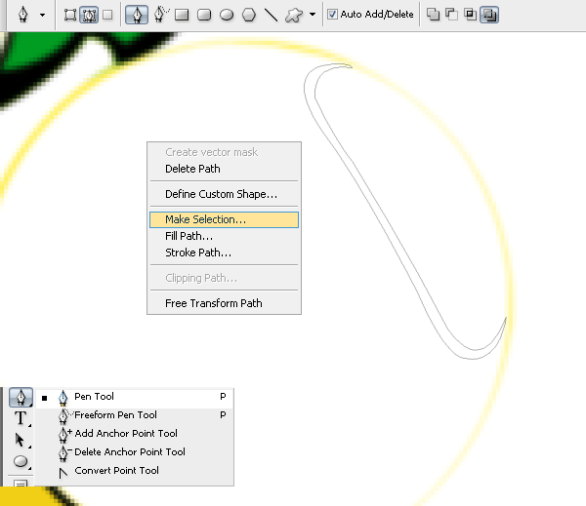This screenshot has width=586, height=506.
Task: Select Rectangle shape tool in options bar
Action: click(x=182, y=15)
